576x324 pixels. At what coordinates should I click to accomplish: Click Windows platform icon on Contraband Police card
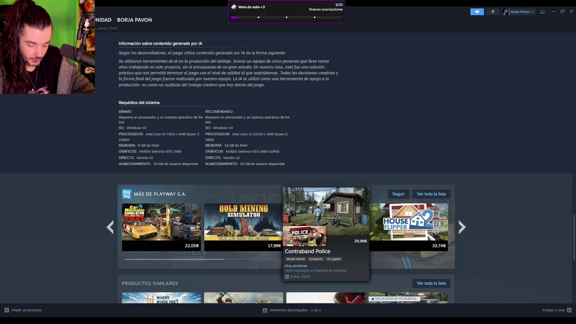point(287,276)
